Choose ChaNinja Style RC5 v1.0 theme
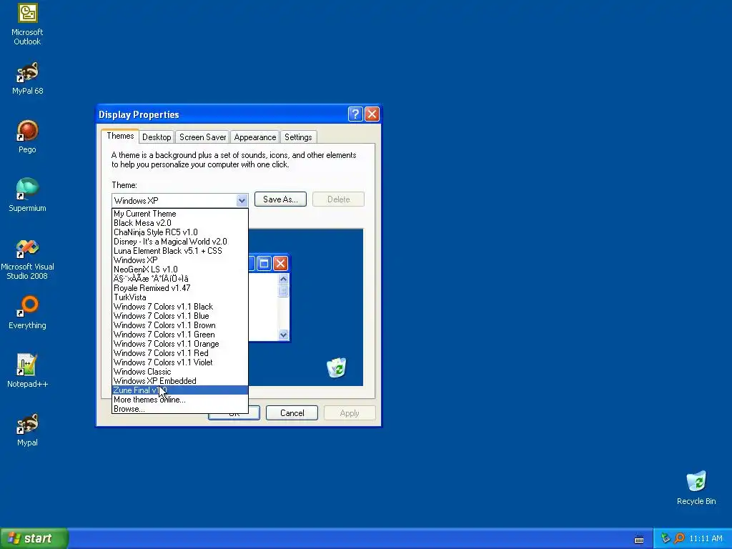Viewport: 732px width, 549px height. (179, 232)
